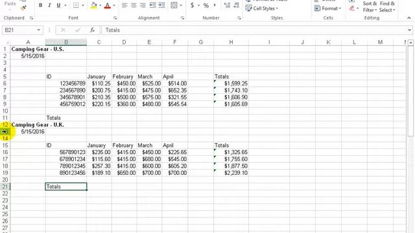Select the ID 123456789 cell
This screenshot has height=233, width=415.
coord(66,83)
